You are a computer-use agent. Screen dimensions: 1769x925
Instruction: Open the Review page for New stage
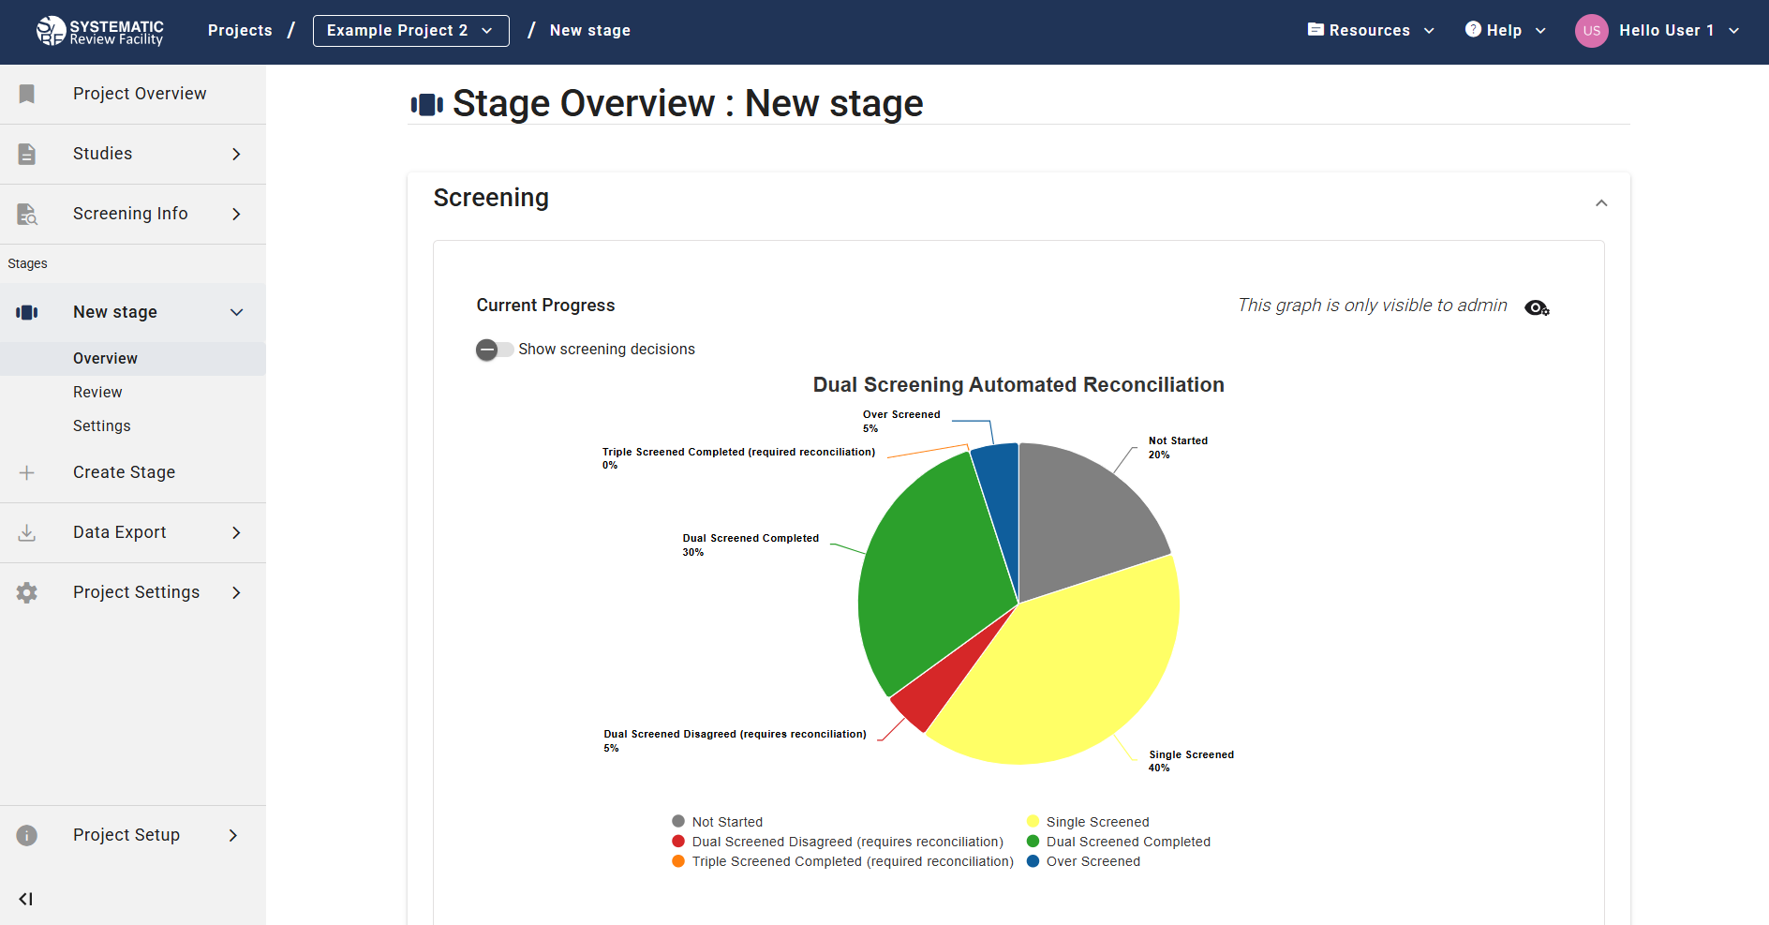tap(97, 392)
